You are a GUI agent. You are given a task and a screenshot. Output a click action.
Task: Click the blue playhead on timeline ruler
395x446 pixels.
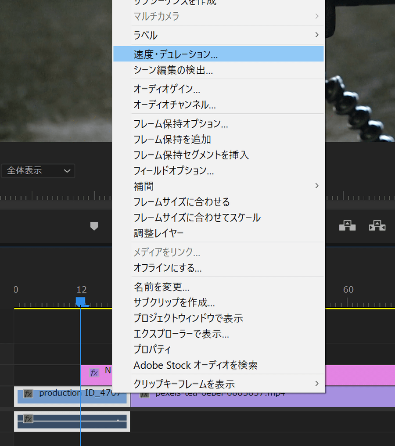point(81,302)
